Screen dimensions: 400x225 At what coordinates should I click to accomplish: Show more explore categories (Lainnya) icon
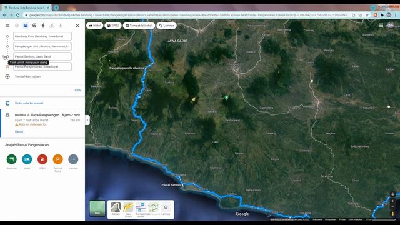click(x=73, y=159)
